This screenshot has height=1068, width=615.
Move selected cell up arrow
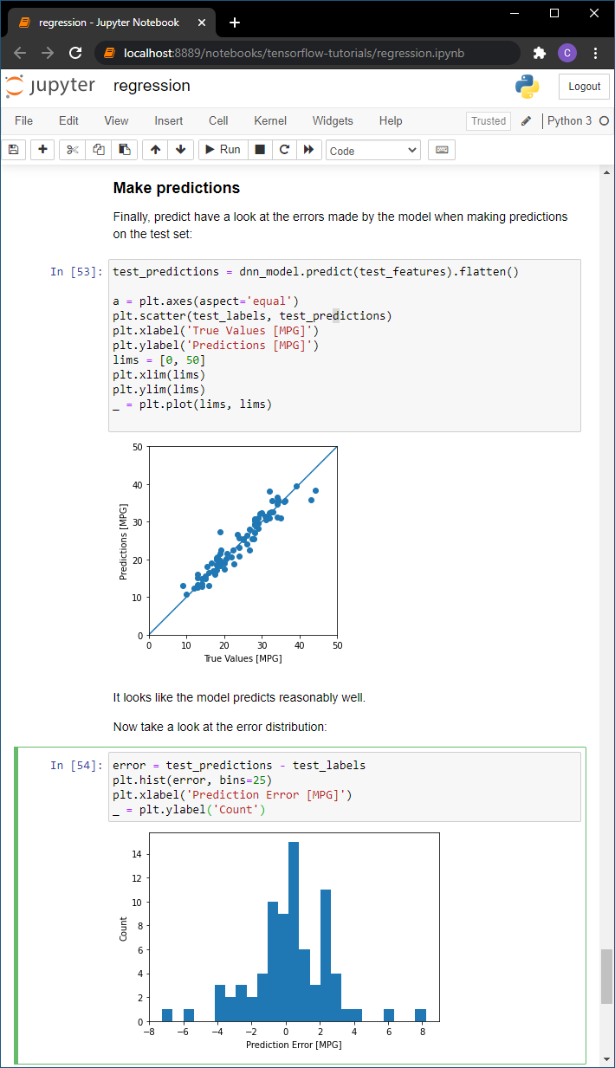tap(155, 150)
